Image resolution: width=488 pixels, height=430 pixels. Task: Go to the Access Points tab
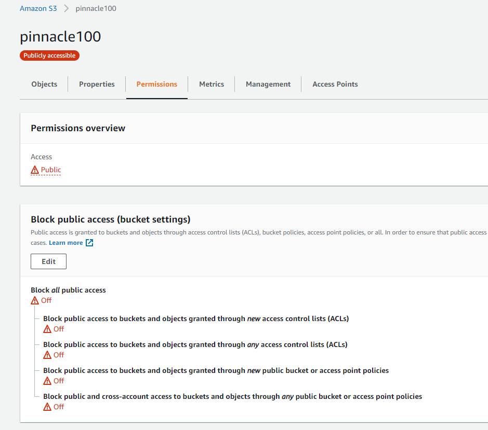tap(335, 84)
